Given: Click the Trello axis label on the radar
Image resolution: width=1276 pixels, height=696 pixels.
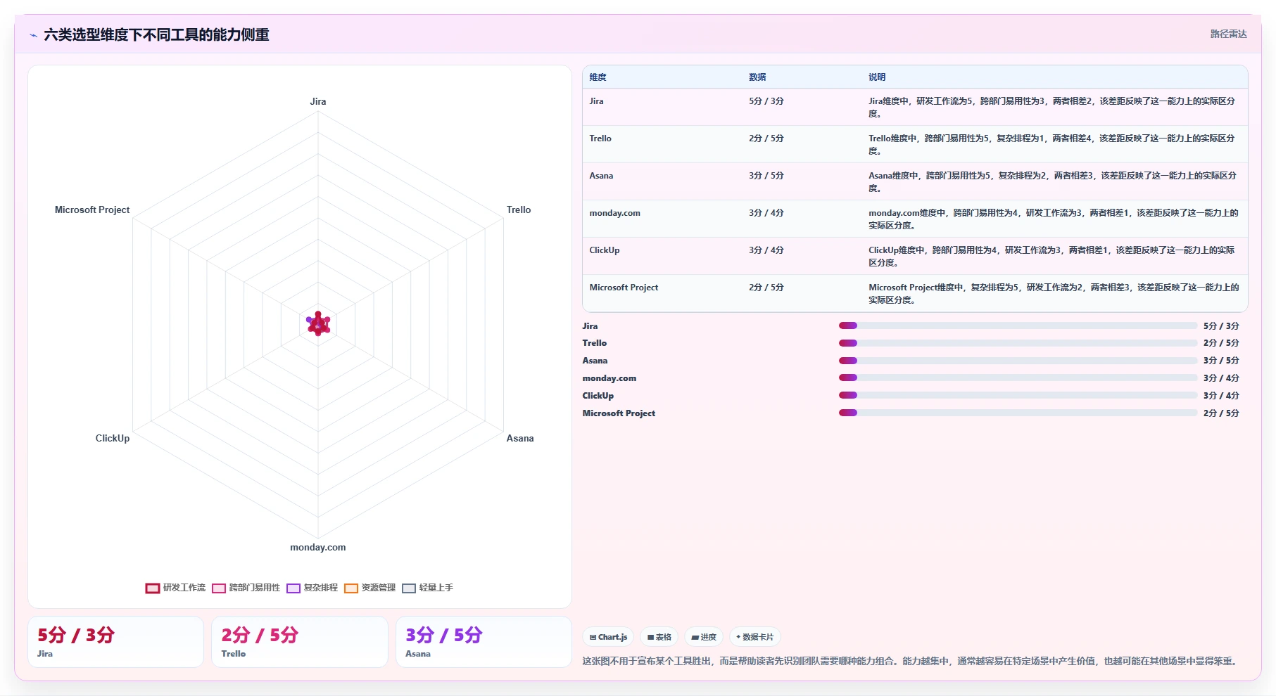Looking at the screenshot, I should pyautogui.click(x=519, y=210).
